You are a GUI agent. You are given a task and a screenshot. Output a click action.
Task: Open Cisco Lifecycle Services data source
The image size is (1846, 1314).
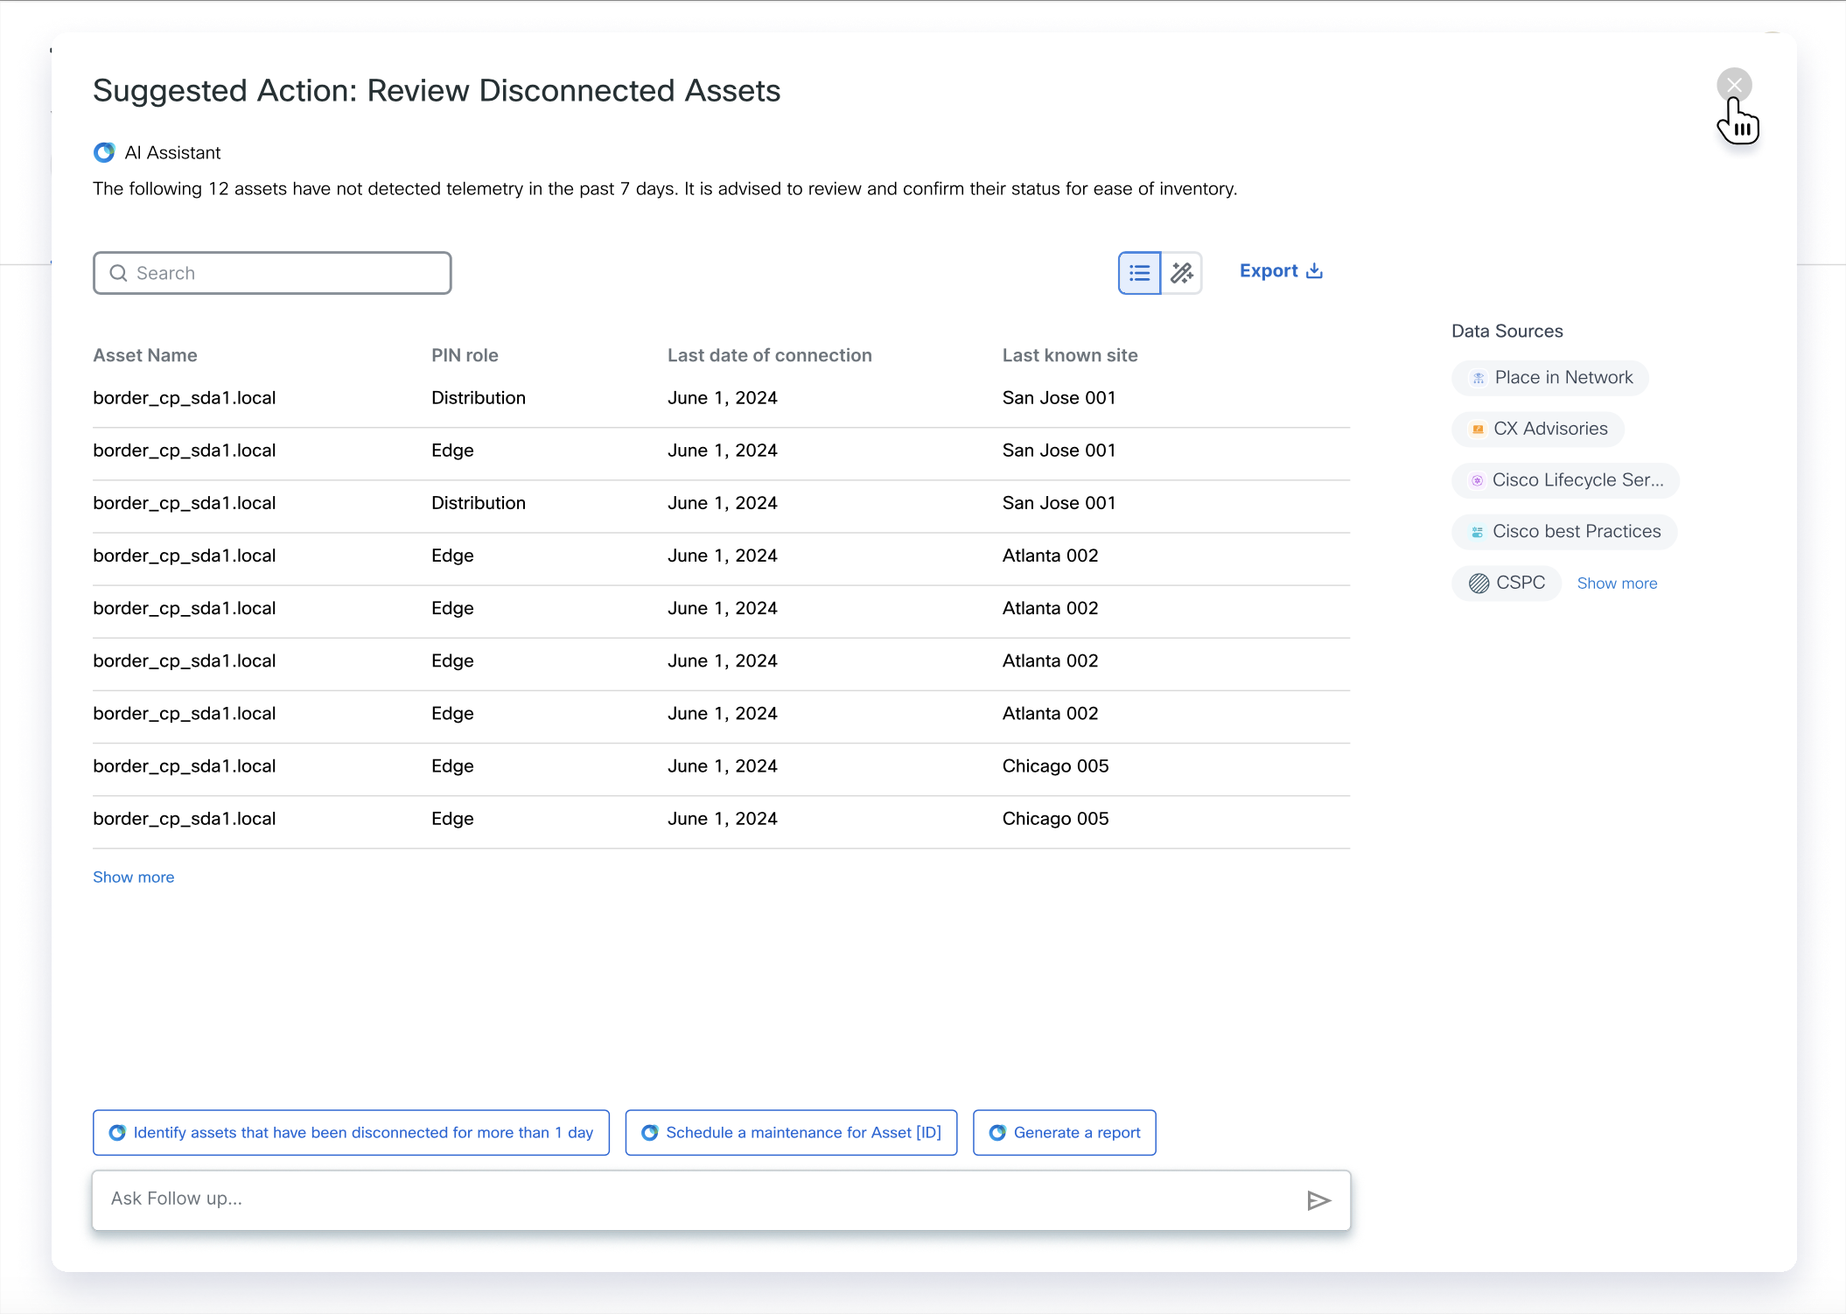pos(1565,480)
